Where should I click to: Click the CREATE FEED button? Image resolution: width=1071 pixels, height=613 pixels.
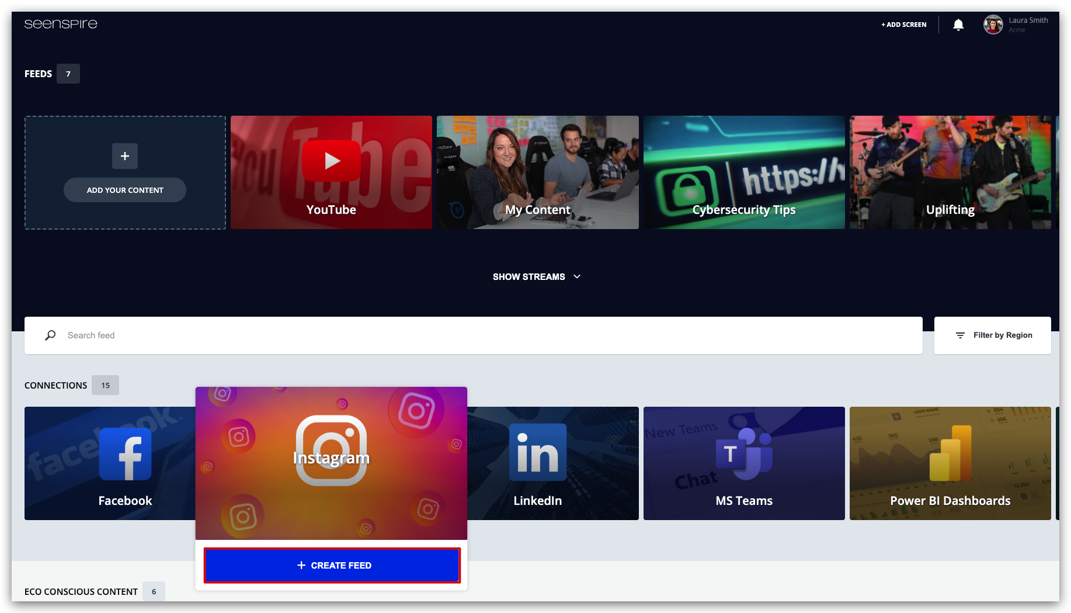(332, 566)
